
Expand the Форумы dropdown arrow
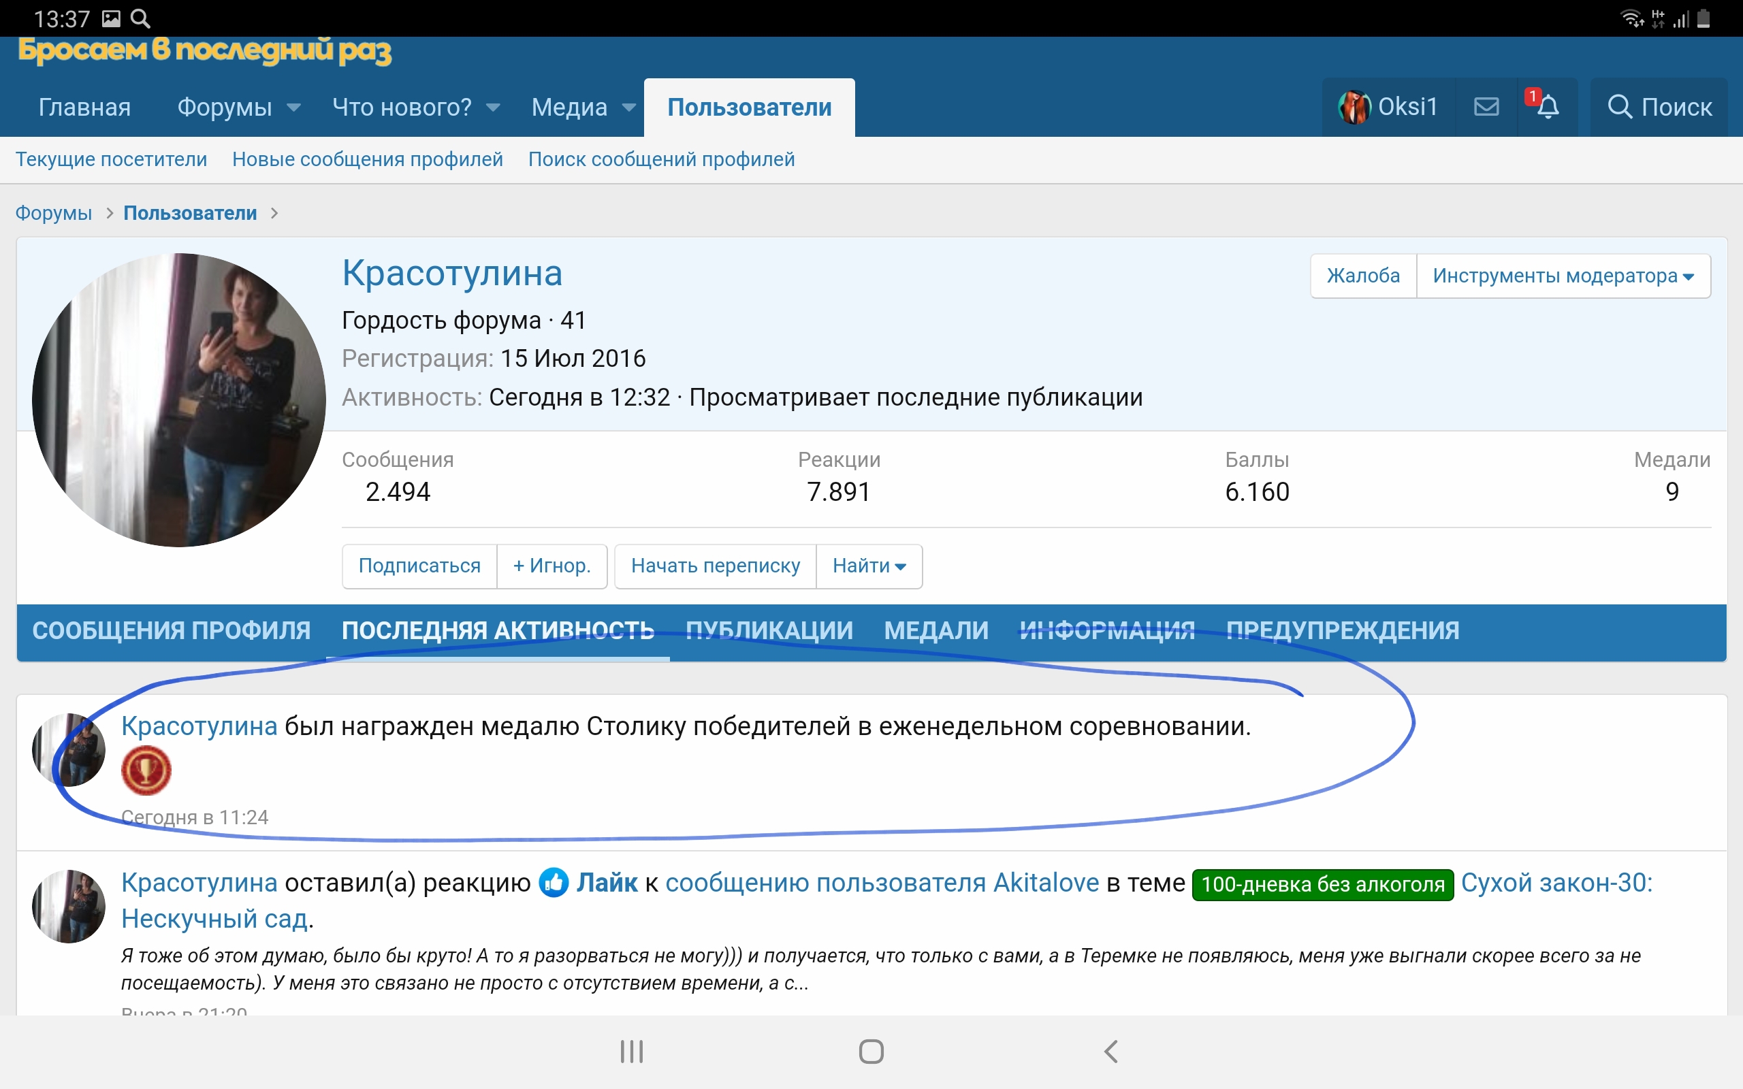coord(294,108)
